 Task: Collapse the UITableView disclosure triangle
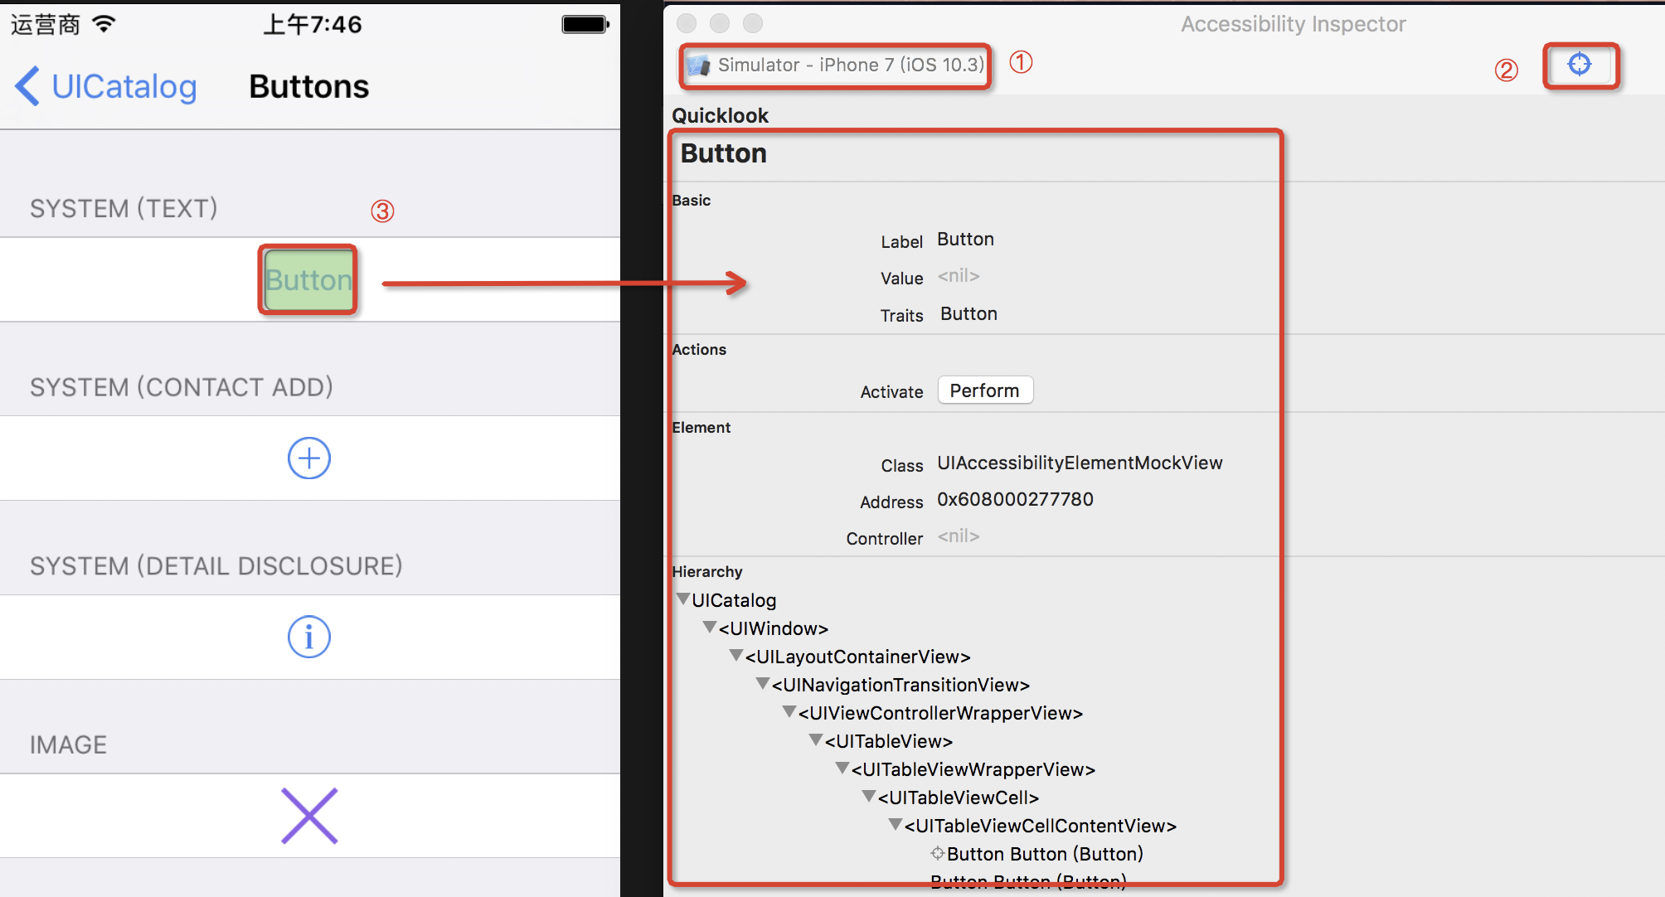816,739
